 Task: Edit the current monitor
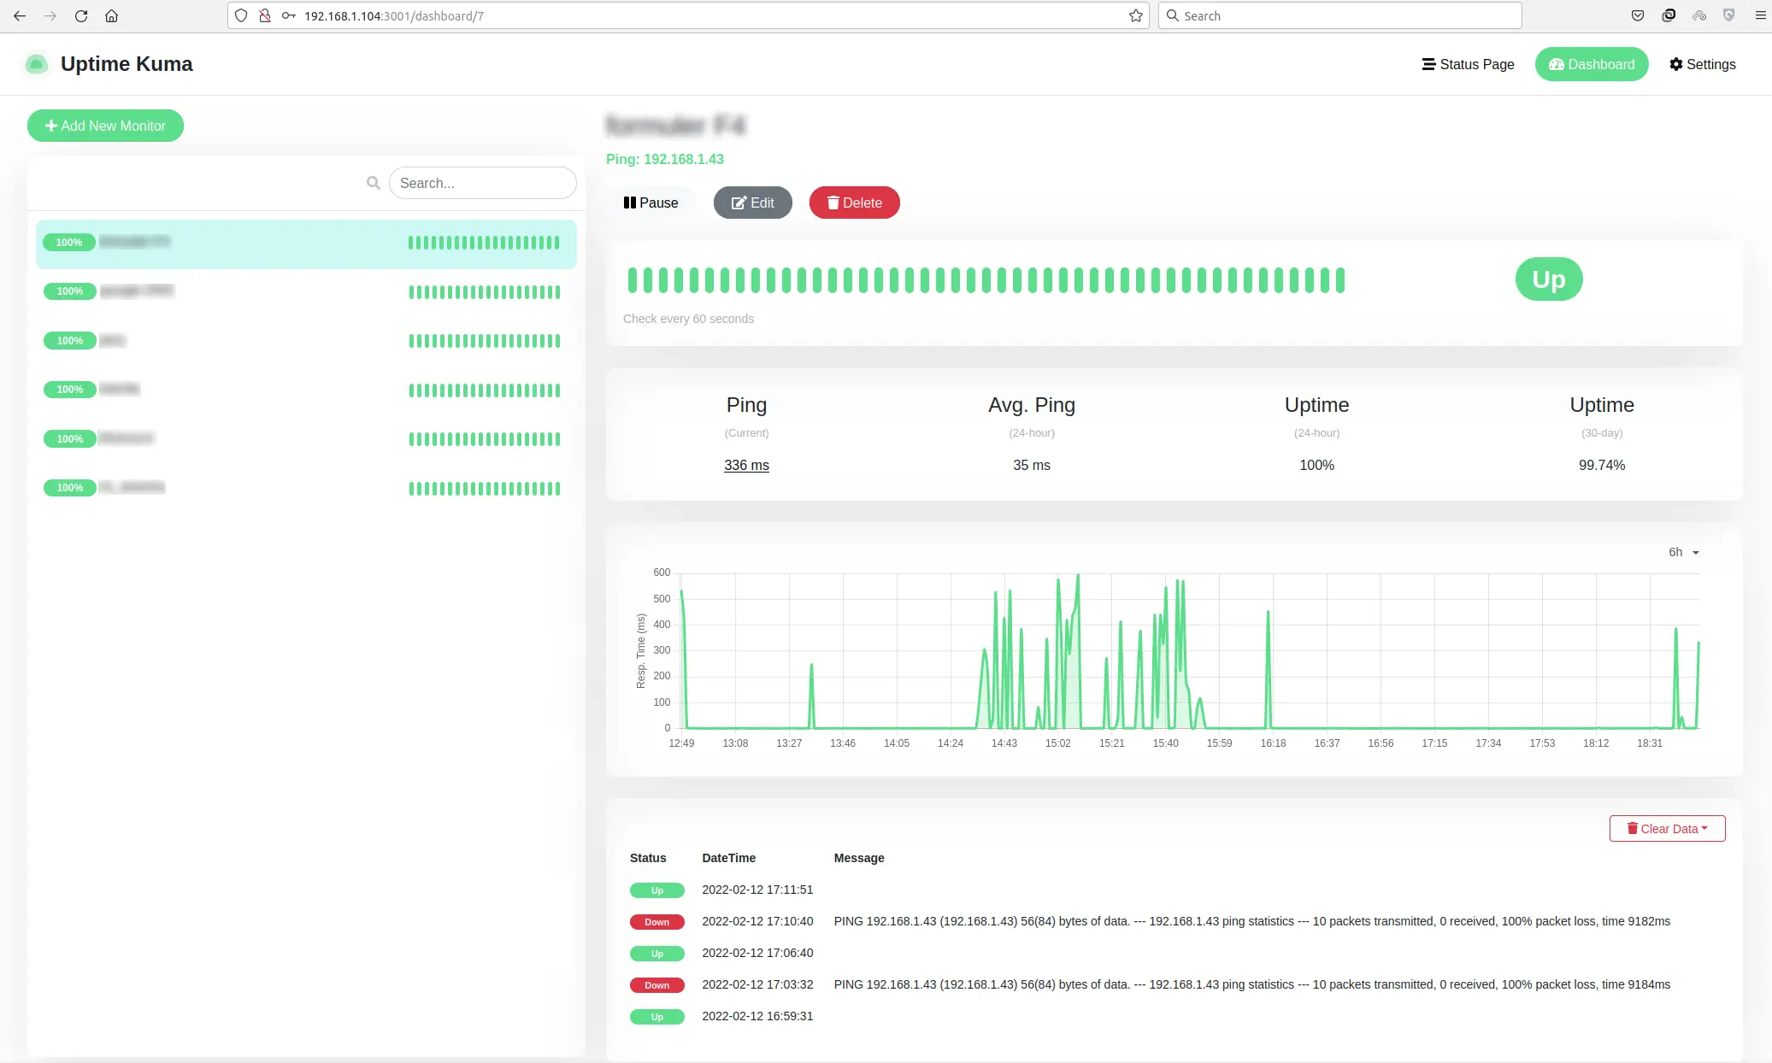753,203
